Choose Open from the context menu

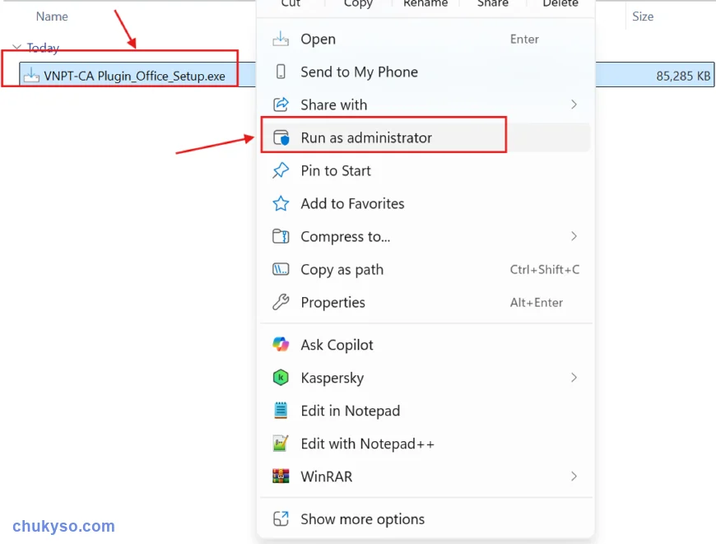tap(425, 40)
